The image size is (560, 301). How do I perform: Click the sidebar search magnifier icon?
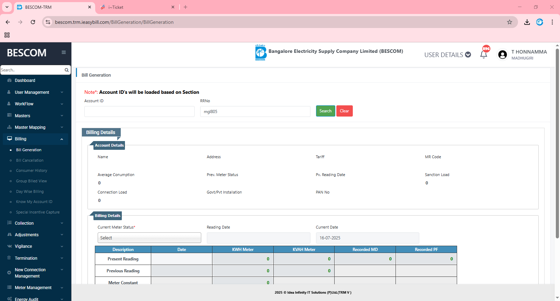66,70
